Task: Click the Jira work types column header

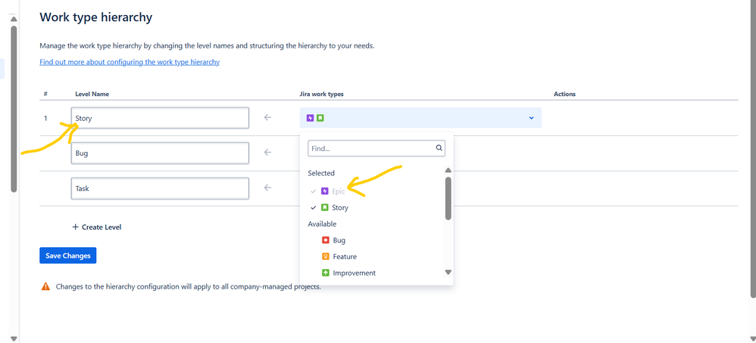Action: coord(322,94)
